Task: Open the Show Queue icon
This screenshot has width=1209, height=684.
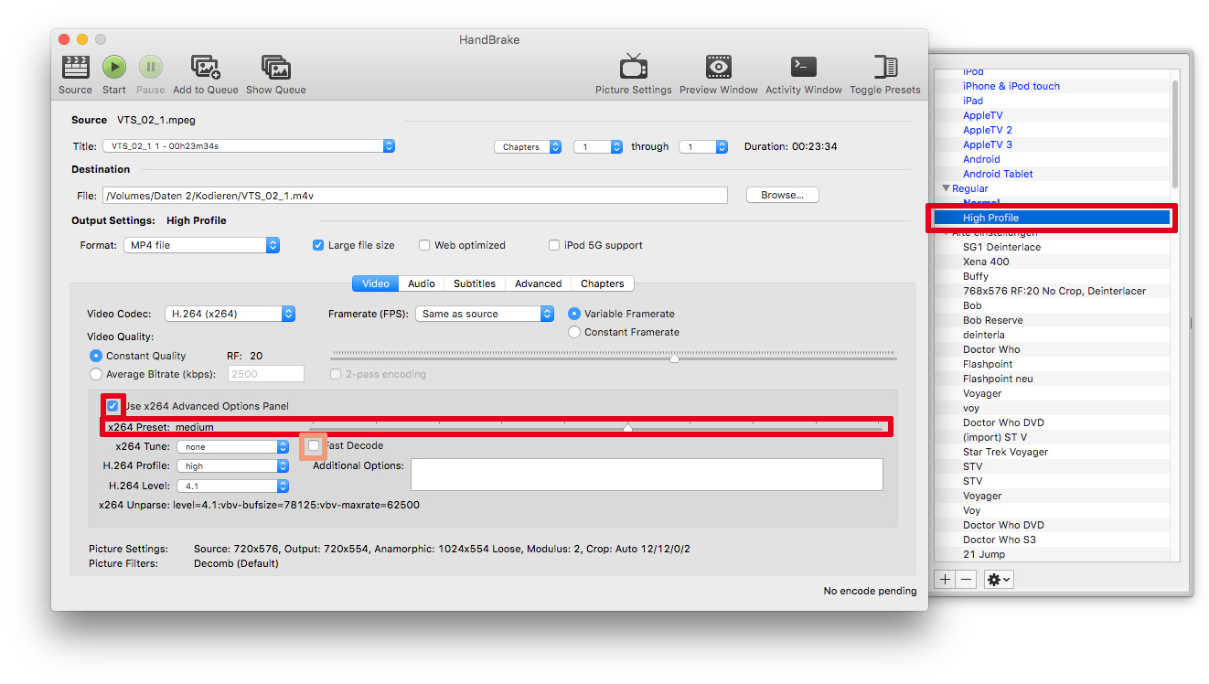Action: pos(275,67)
